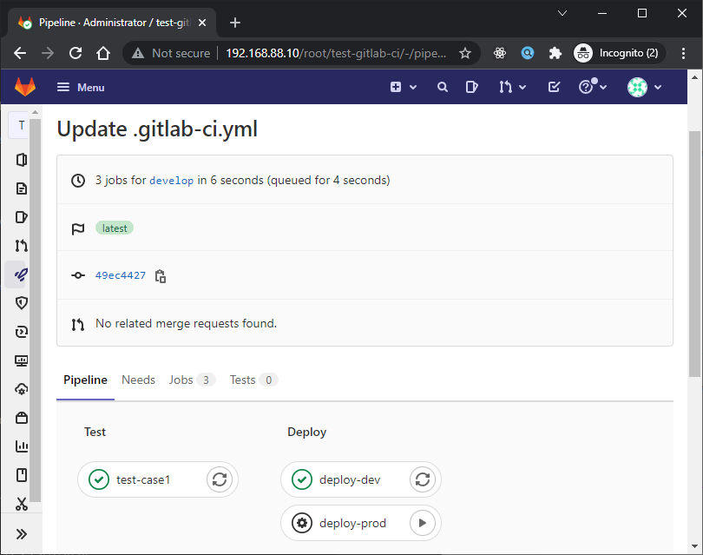Retry the test-case1 job
This screenshot has height=555, width=703.
220,479
